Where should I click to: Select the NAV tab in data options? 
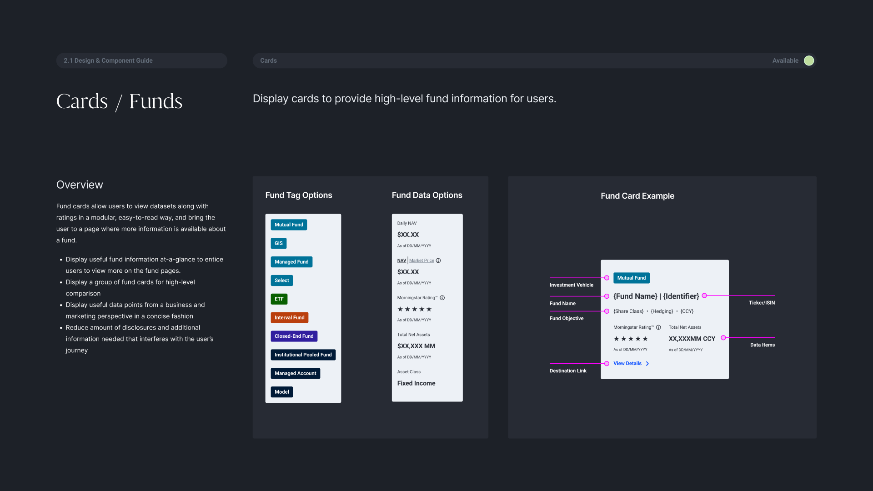click(x=401, y=261)
